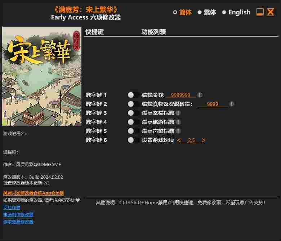Click the 游戏进程名 label
Image resolution: width=281 pixels, height=241 pixels.
(x=15, y=134)
